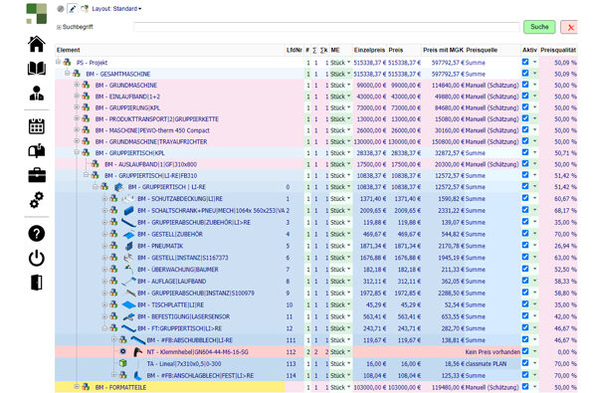597x393 pixels.
Task: Sort by the Element column header
Action: pyautogui.click(x=68, y=50)
